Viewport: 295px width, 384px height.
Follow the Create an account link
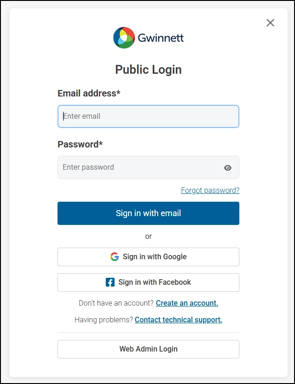coord(187,303)
